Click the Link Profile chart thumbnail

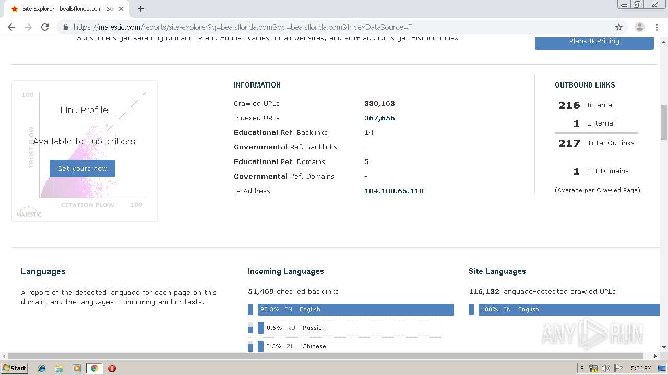[x=85, y=151]
